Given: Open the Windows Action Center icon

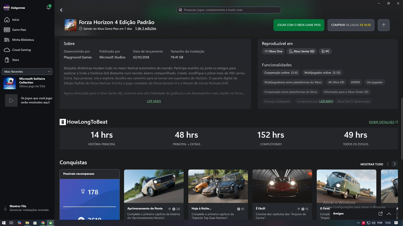Looking at the screenshot, I should [x=397, y=223].
